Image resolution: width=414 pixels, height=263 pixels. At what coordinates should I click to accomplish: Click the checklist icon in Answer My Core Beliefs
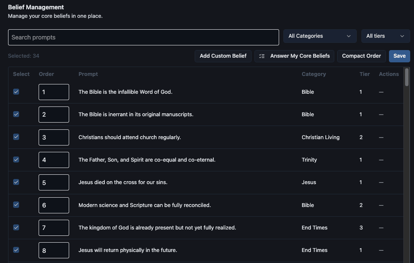point(262,56)
